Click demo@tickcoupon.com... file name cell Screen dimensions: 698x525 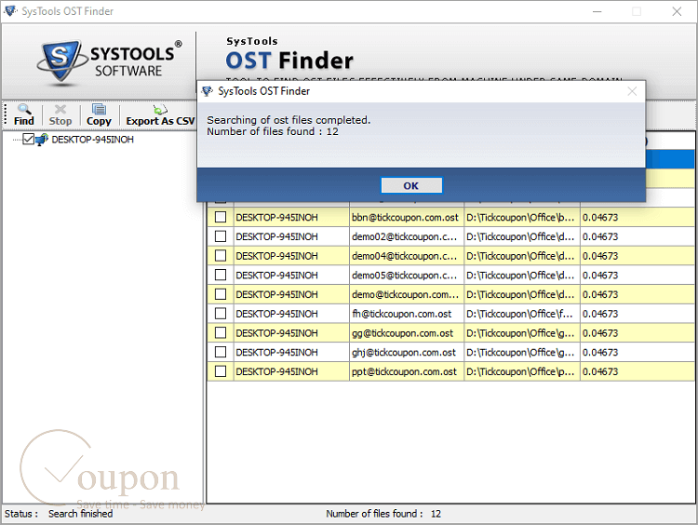407,294
